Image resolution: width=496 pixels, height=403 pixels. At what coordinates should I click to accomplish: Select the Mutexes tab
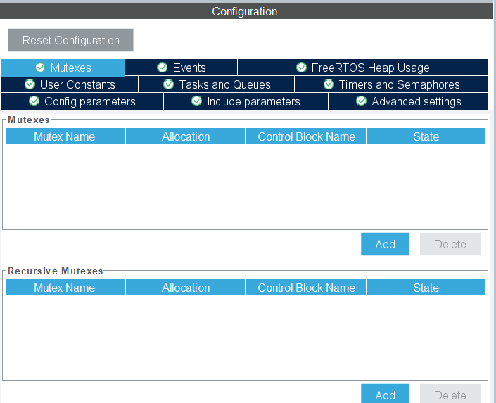pyautogui.click(x=63, y=68)
